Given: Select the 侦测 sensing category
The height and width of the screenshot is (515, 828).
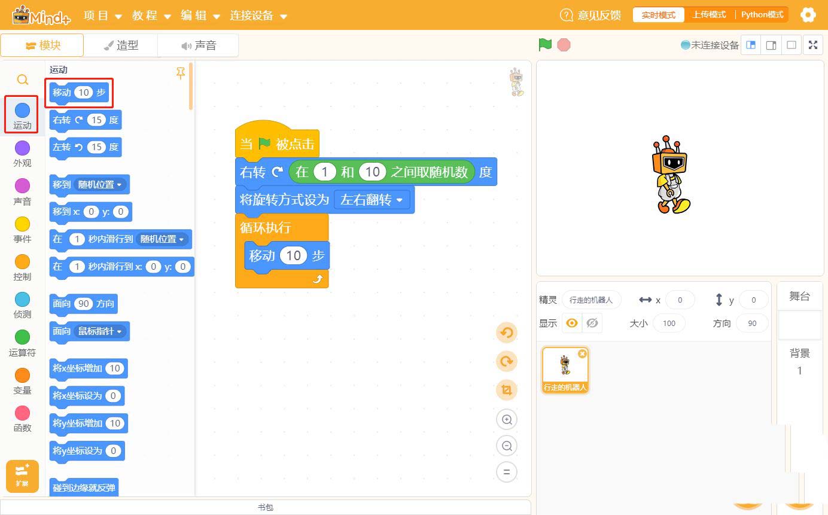Looking at the screenshot, I should [x=22, y=305].
